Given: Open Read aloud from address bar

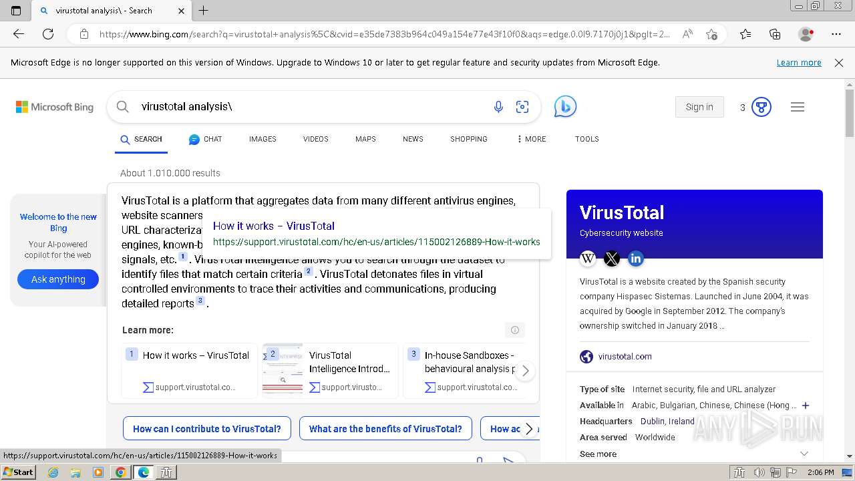Looking at the screenshot, I should [x=687, y=34].
